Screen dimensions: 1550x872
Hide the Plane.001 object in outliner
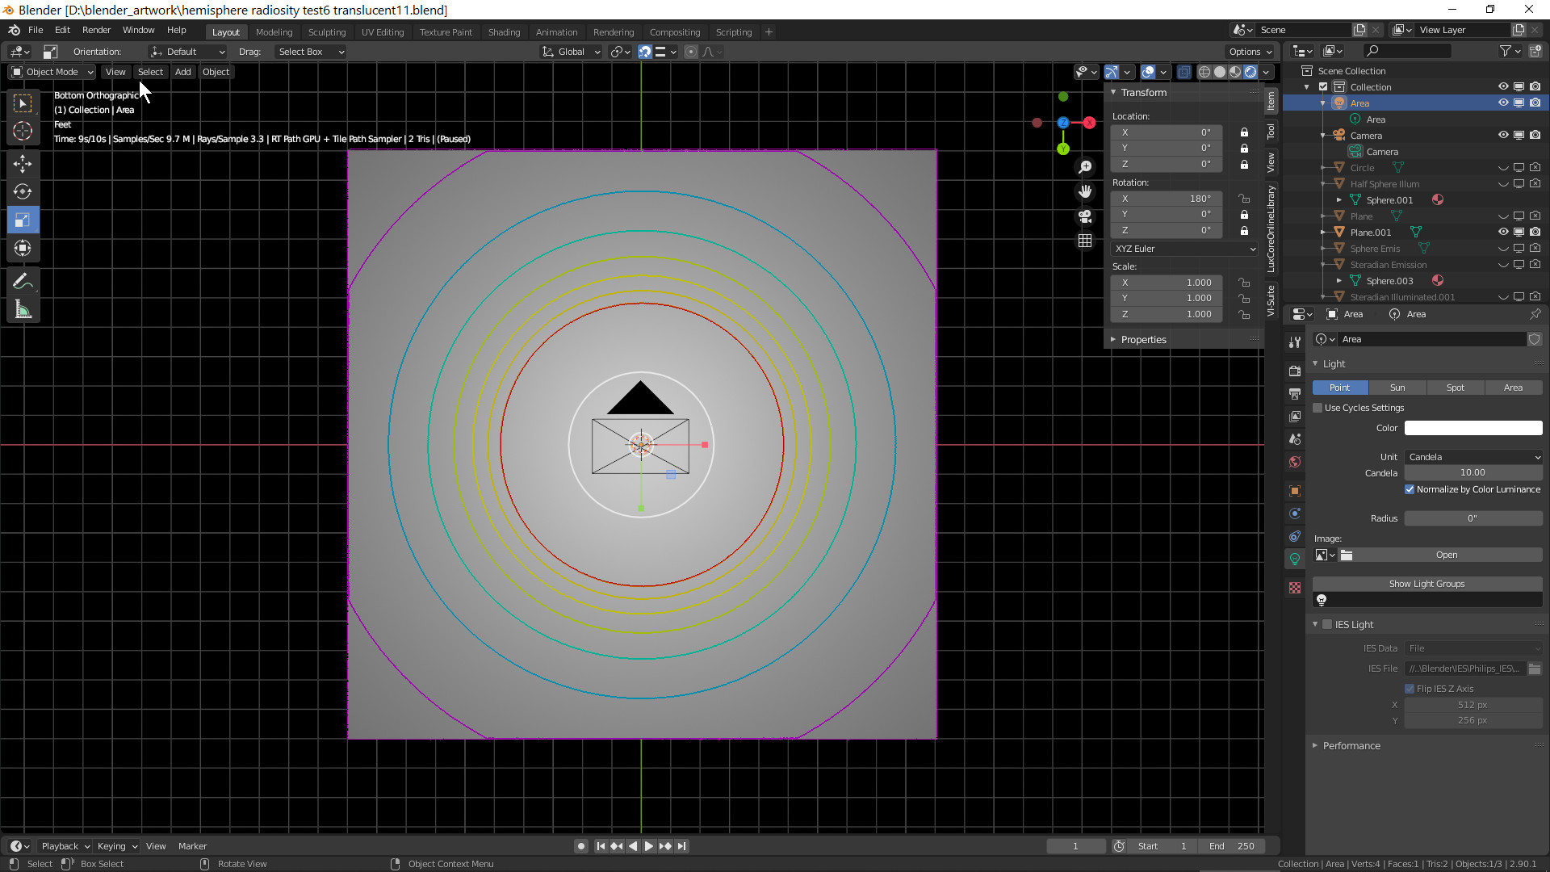[1503, 232]
